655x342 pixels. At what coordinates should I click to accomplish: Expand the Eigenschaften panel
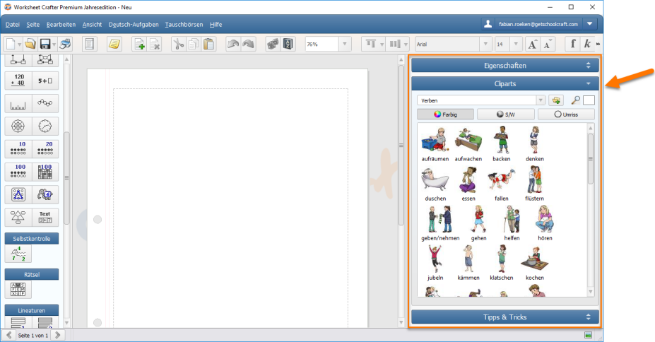(x=504, y=65)
